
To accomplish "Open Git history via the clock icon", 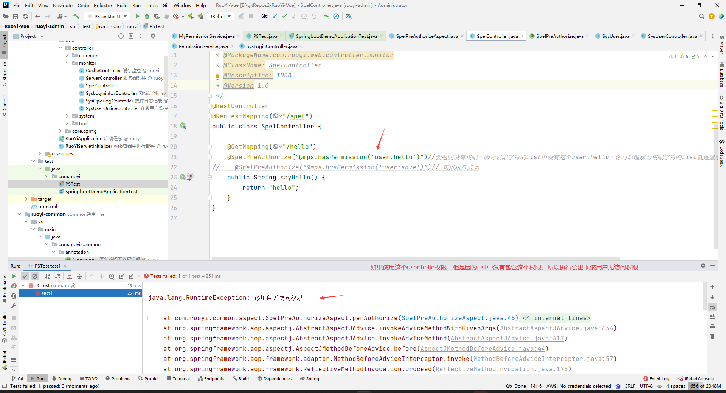I will click(x=304, y=16).
